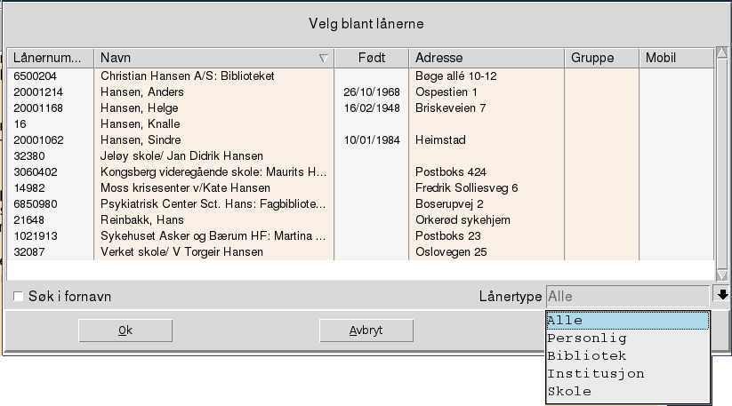
Task: Click scrollbar up arrow in borrower list
Action: click(x=721, y=56)
